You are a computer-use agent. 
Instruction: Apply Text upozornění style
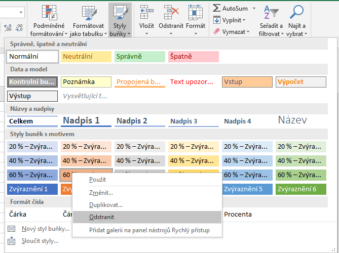click(194, 82)
